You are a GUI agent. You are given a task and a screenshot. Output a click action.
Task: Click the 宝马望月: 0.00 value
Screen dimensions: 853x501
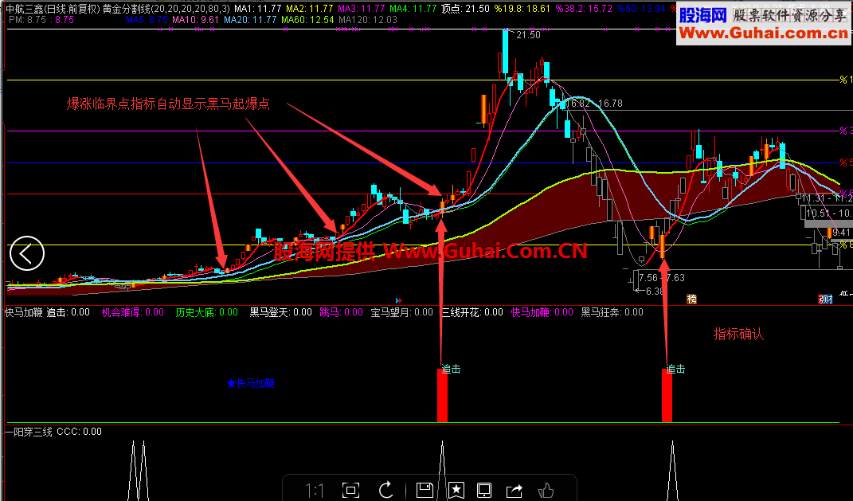pyautogui.click(x=402, y=312)
